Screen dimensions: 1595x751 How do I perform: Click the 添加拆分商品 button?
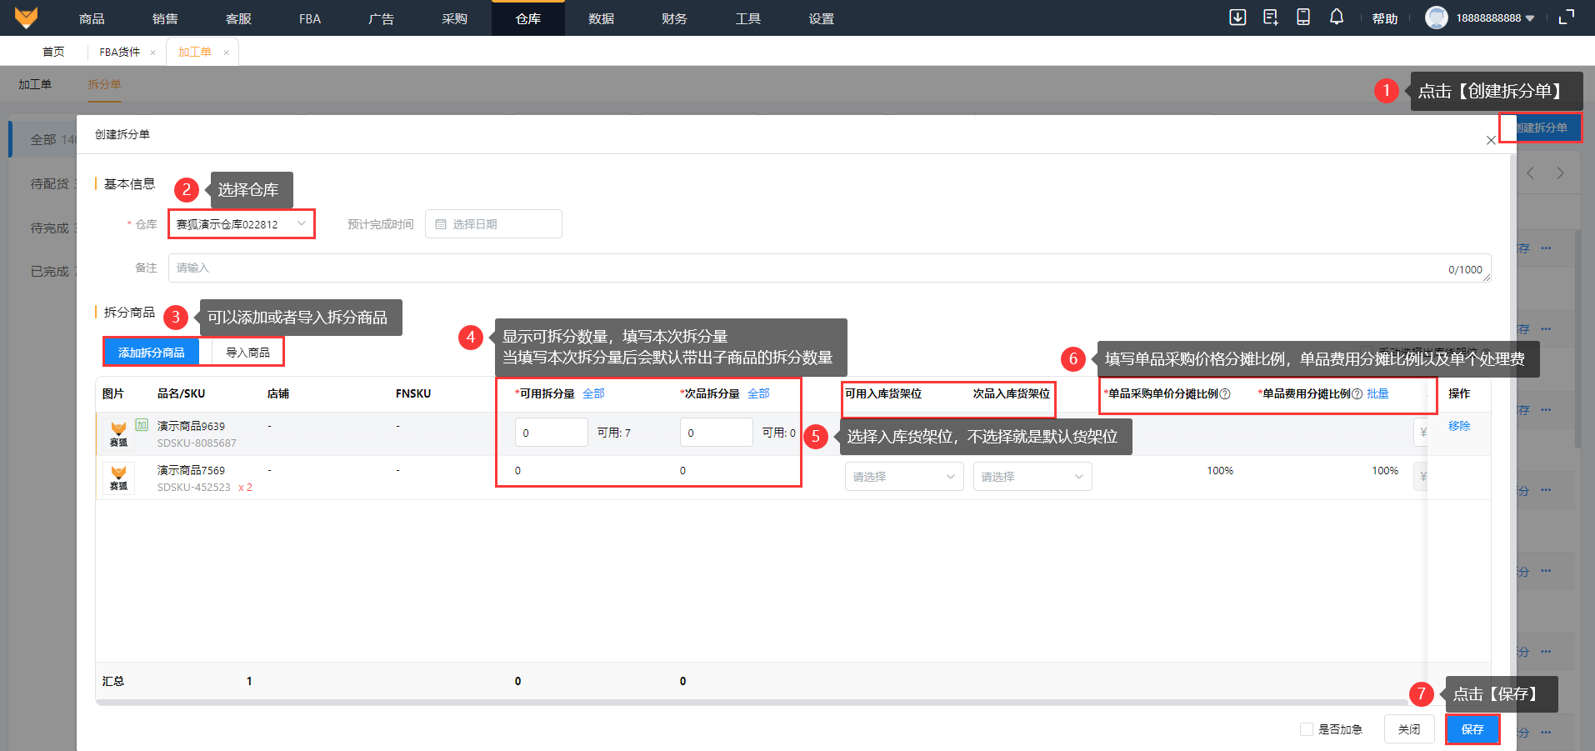(152, 353)
